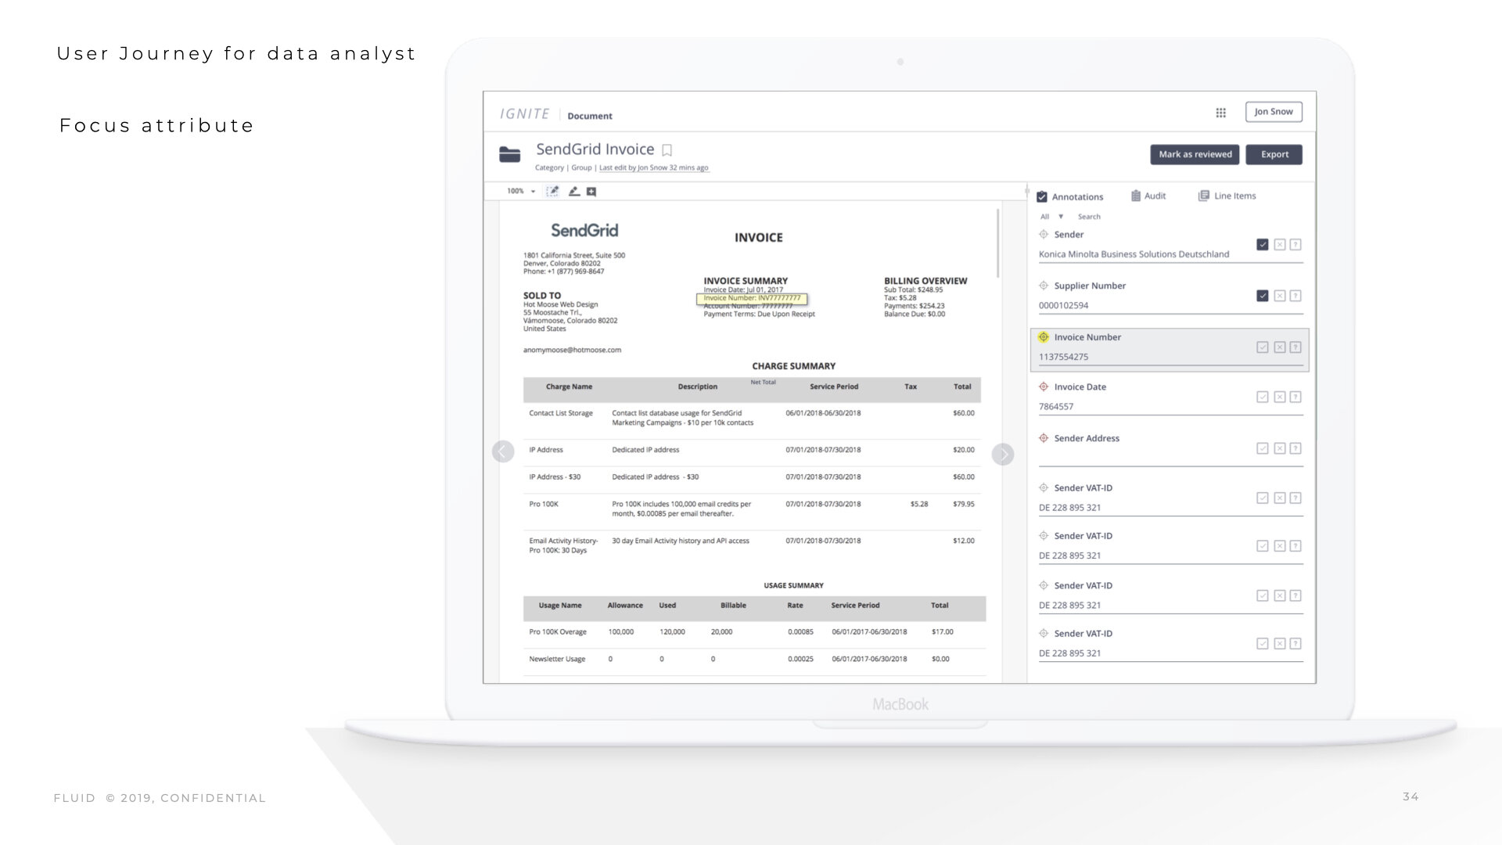
Task: Click the anomymoose@hotmoose.com email text
Action: point(572,351)
